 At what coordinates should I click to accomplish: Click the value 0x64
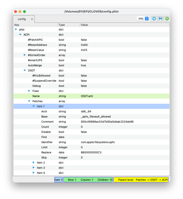pos(84,45)
